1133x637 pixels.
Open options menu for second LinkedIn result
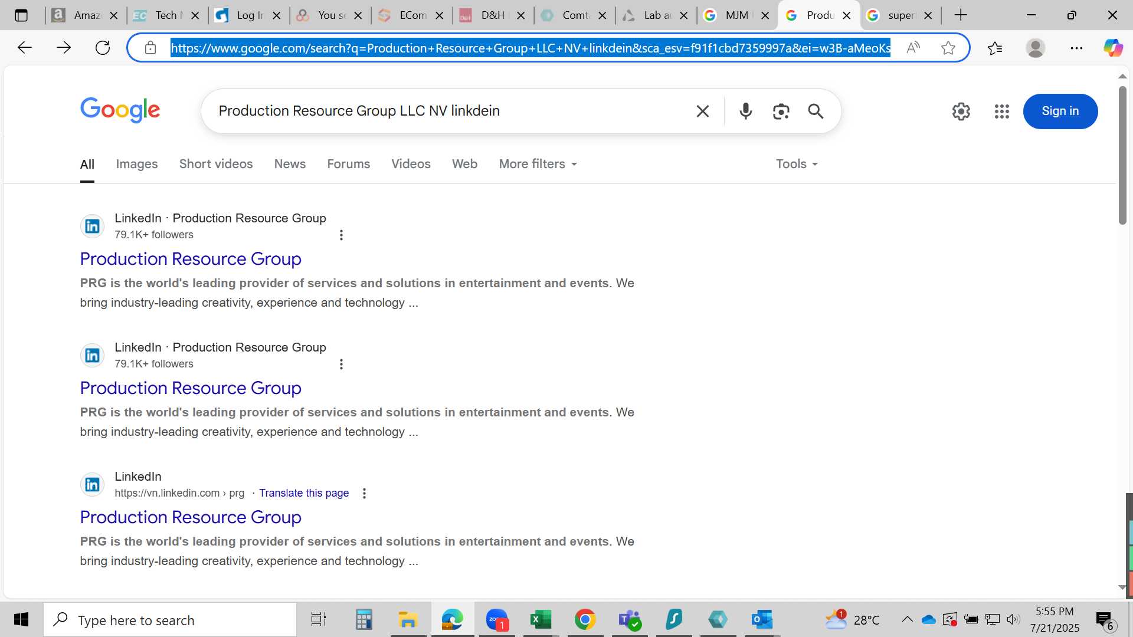tap(341, 364)
